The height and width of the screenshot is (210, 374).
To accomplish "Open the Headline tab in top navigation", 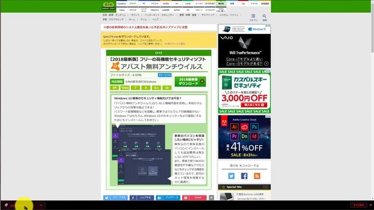I will point(122,3).
